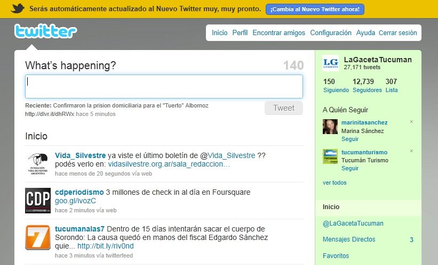This screenshot has width=438, height=265.
Task: Open Configuración in the top navigation
Action: pyautogui.click(x=331, y=33)
